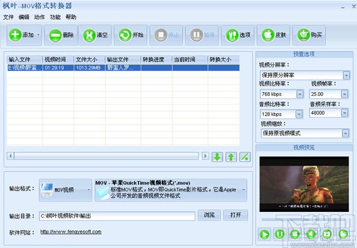Screen dimensions: 357x248
Task: Click the 输入文件 column header
Action: point(25,60)
